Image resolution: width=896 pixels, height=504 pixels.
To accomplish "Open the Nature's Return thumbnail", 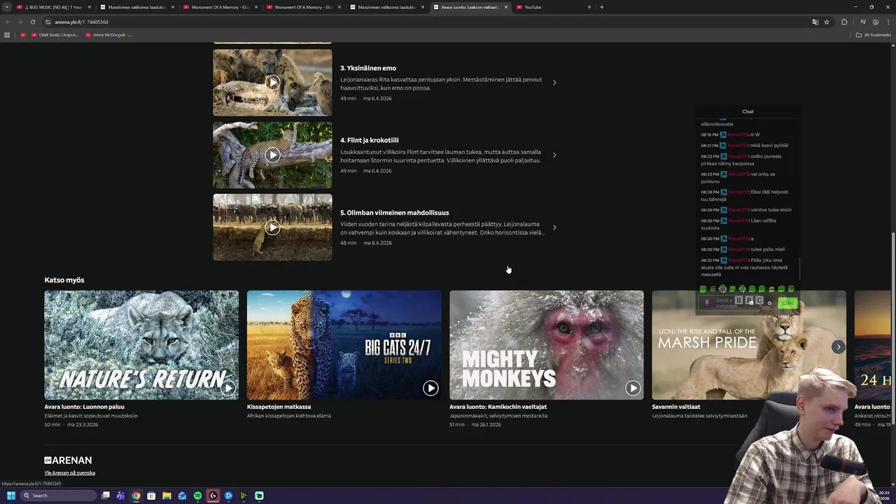I will click(141, 345).
